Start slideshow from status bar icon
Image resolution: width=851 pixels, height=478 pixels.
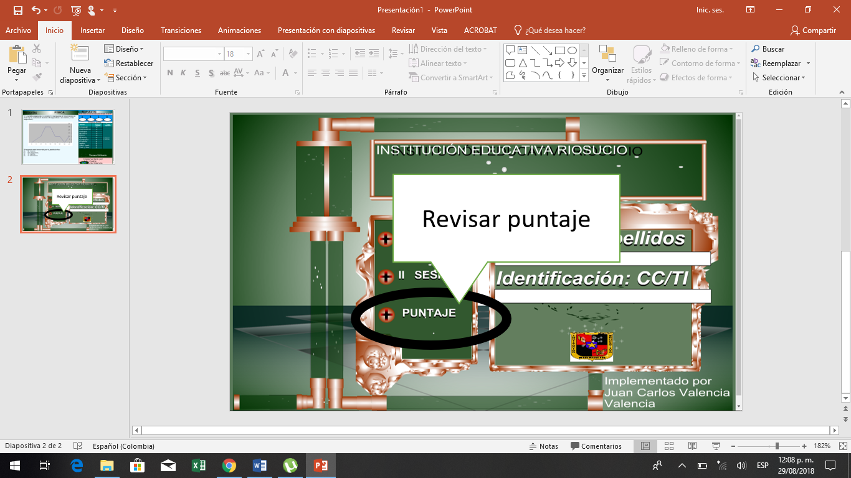tap(716, 446)
